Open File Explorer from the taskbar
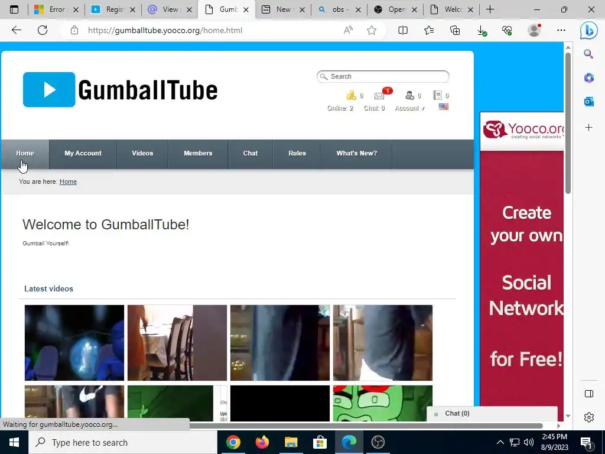 click(291, 442)
